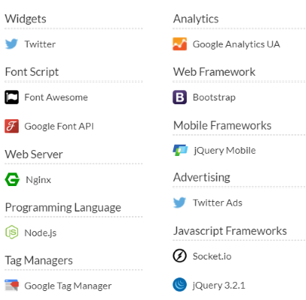Click the Google Tag Manager text
Screen dimensions: 306x300
[x=68, y=286]
